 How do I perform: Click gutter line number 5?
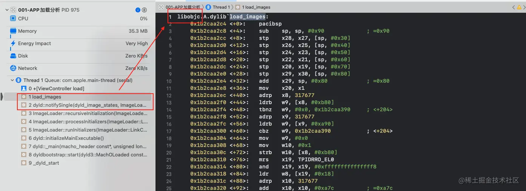(x=171, y=45)
